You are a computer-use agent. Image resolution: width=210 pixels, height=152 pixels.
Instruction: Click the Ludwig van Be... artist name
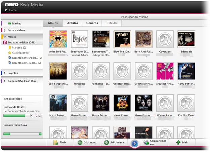(x=101, y=55)
